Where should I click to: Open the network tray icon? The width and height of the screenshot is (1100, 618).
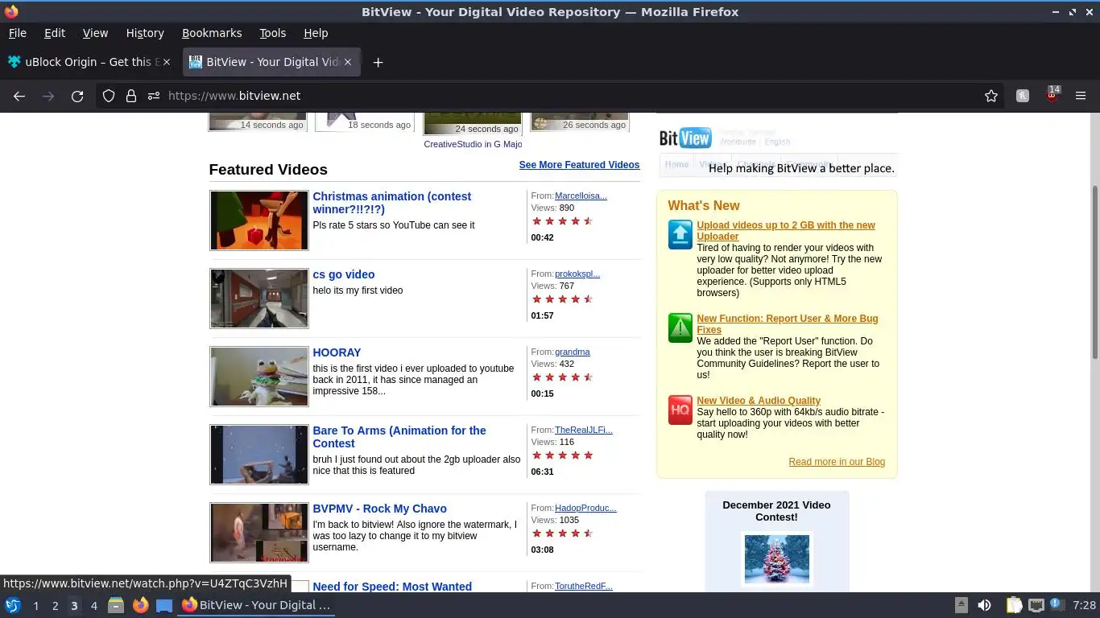(x=1036, y=605)
